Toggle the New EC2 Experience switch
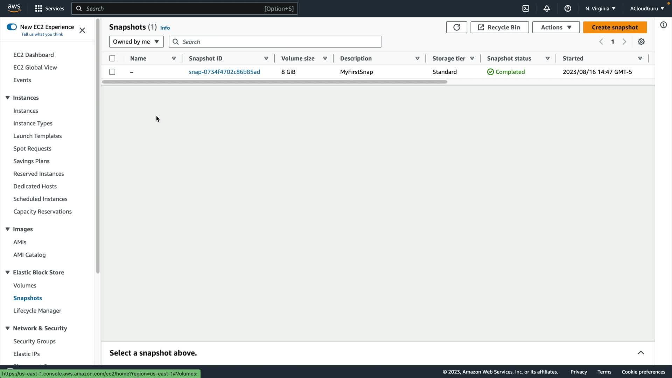The width and height of the screenshot is (672, 378). click(12, 27)
